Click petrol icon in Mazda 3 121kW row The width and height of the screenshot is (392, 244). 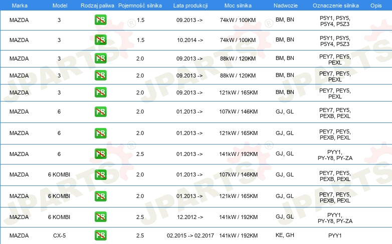[100, 92]
